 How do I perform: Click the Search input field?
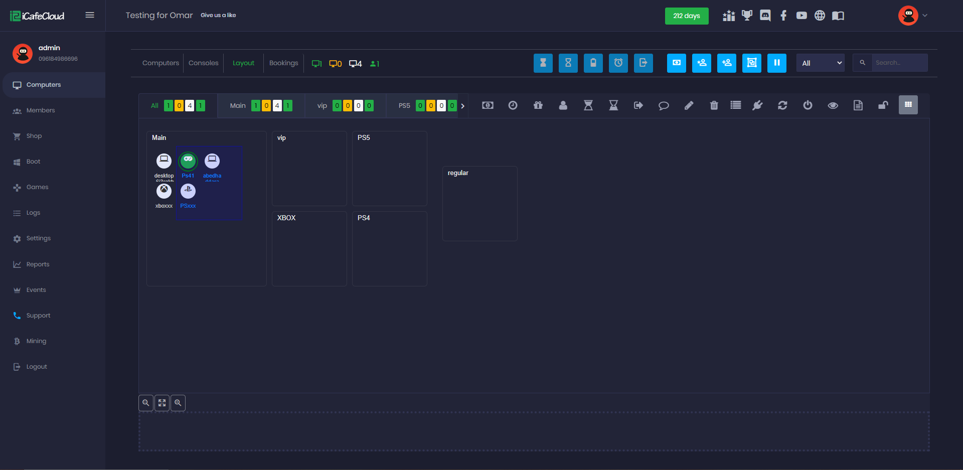point(899,63)
